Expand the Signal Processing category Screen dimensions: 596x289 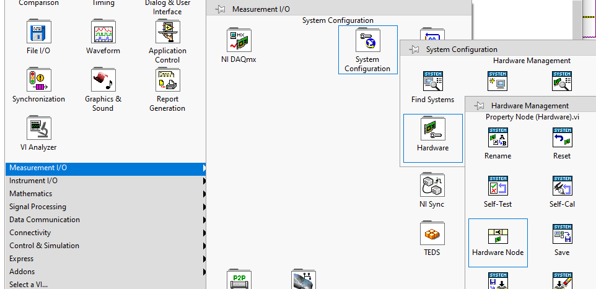(106, 207)
